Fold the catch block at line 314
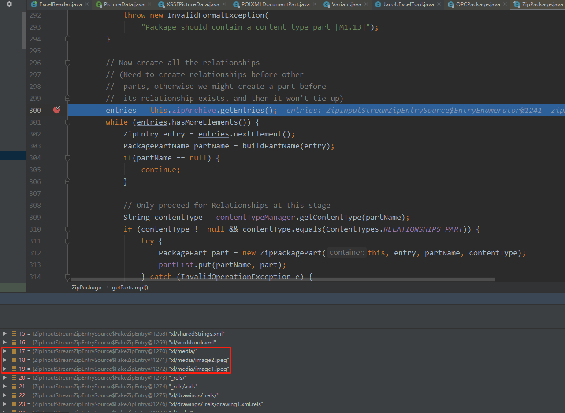This screenshot has width=565, height=413. point(67,277)
